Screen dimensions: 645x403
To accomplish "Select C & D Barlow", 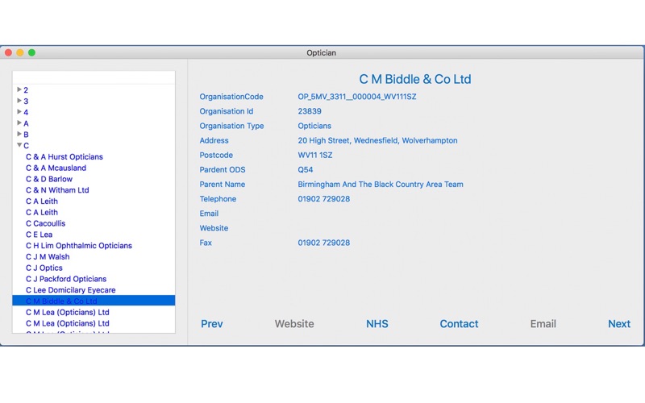I will tap(49, 179).
